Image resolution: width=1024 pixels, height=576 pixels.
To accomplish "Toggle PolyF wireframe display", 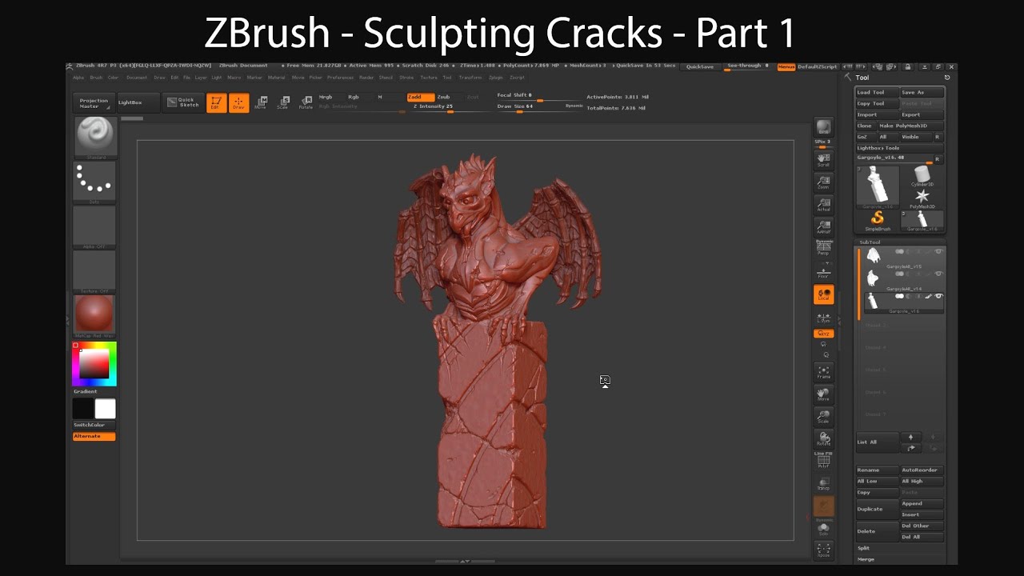I will click(823, 461).
